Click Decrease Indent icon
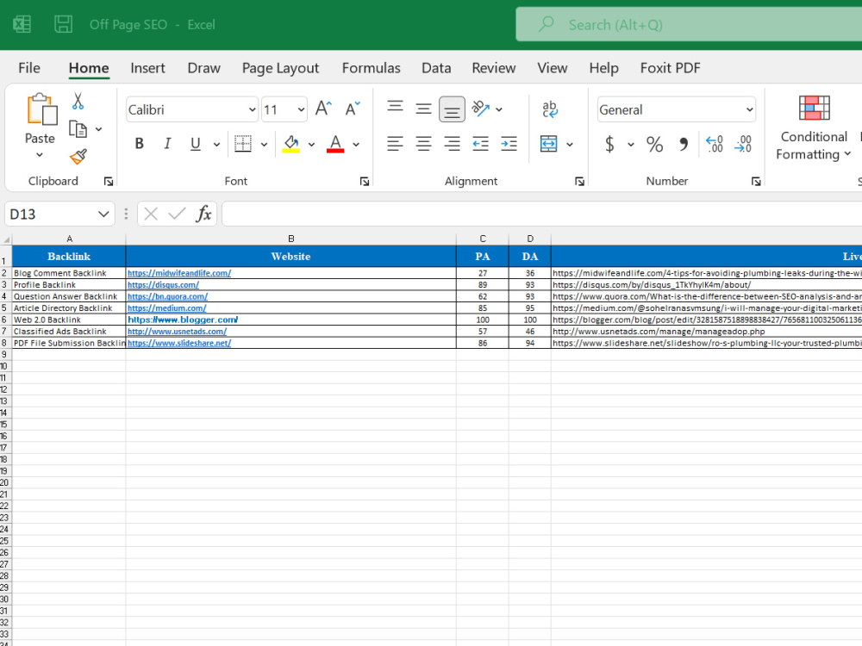This screenshot has width=862, height=646. point(480,144)
